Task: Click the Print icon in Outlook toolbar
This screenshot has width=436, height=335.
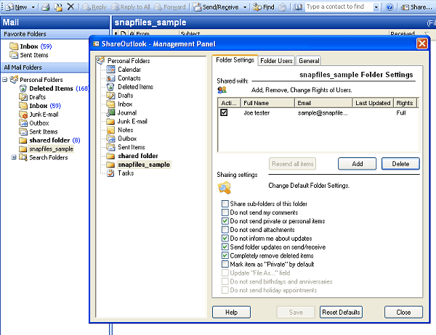Action: pos(46,7)
